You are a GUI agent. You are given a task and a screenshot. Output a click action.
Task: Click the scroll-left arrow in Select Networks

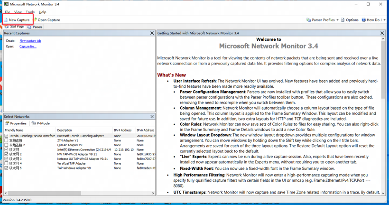[x=6, y=193]
